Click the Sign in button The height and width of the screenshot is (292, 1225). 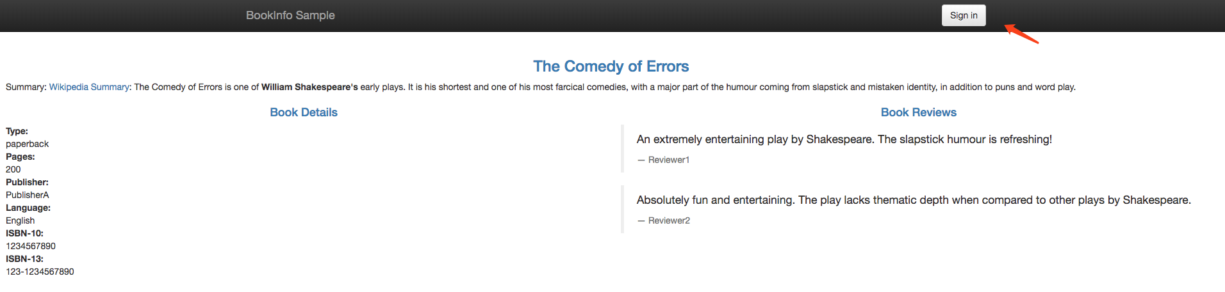[x=964, y=15]
